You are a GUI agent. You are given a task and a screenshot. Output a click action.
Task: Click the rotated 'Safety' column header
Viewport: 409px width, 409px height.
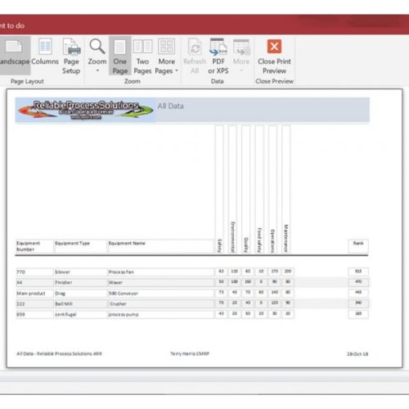(x=219, y=246)
